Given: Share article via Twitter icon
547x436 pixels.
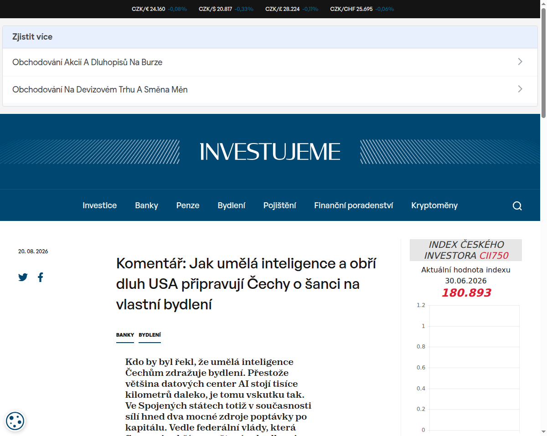Looking at the screenshot, I should (x=23, y=277).
